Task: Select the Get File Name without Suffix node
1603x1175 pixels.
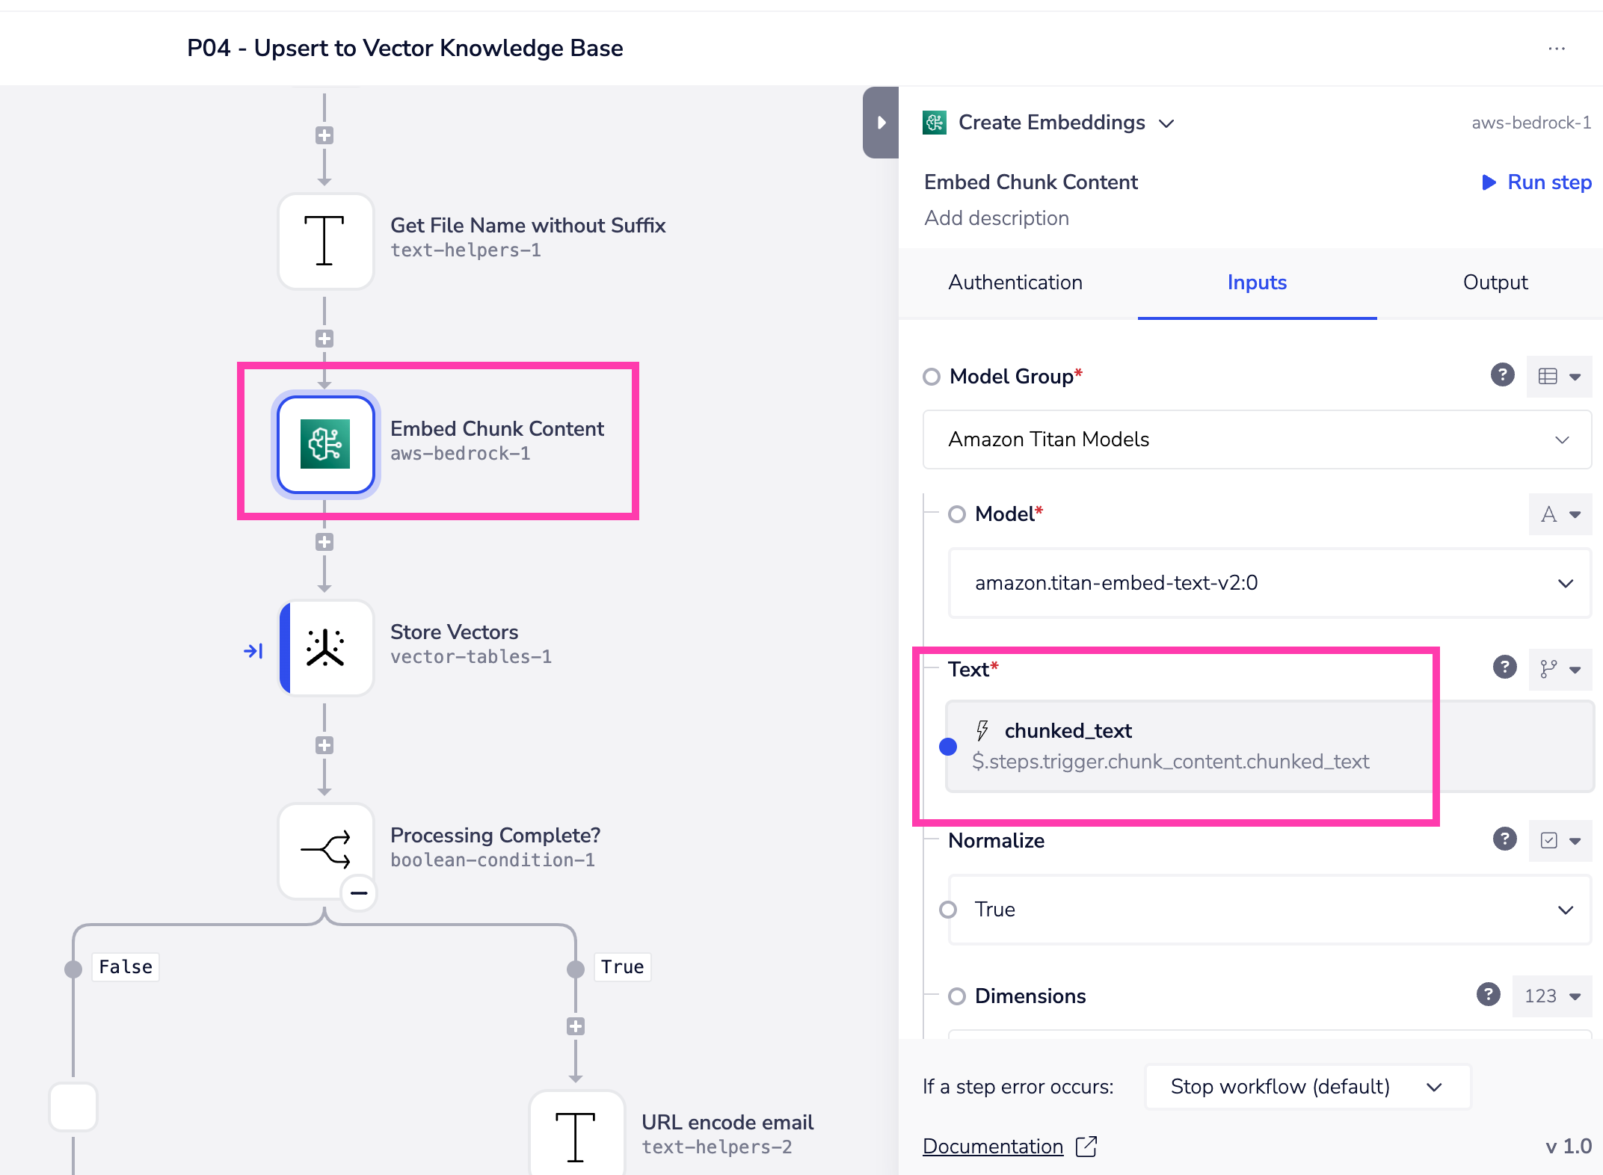Action: click(325, 241)
